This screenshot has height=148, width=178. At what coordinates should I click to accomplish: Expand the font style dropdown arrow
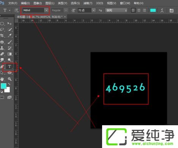pyautogui.click(x=66, y=10)
